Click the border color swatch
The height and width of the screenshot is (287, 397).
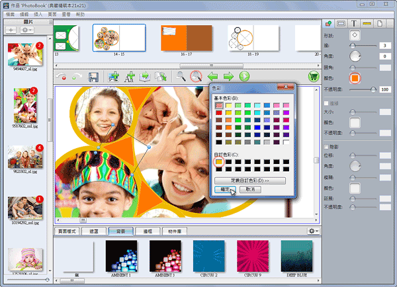click(355, 122)
